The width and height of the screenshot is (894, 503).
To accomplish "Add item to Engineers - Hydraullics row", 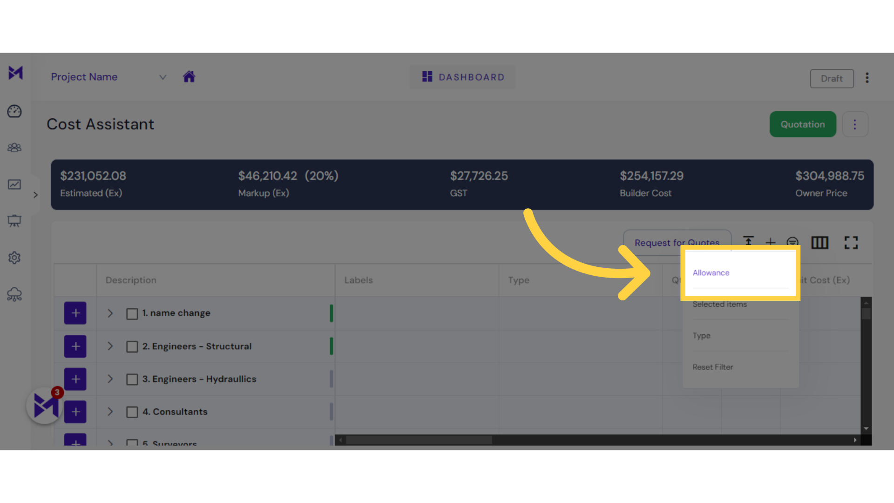I will tap(75, 379).
